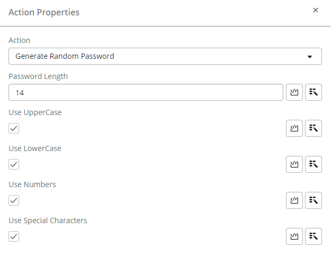Image resolution: width=331 pixels, height=256 pixels.
Task: Close the Action Properties panel
Action: (x=316, y=10)
